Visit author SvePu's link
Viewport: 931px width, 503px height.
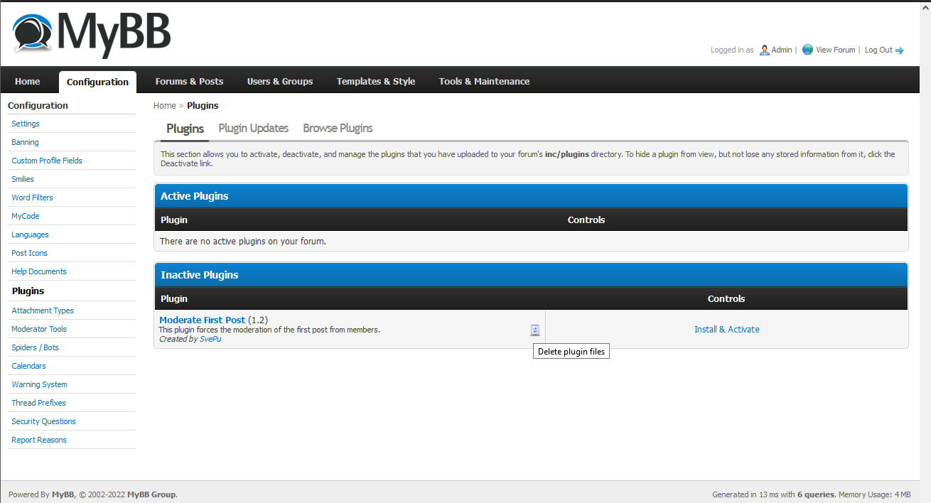pyautogui.click(x=210, y=340)
